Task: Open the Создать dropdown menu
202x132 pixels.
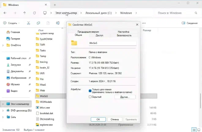Action: 11,23
